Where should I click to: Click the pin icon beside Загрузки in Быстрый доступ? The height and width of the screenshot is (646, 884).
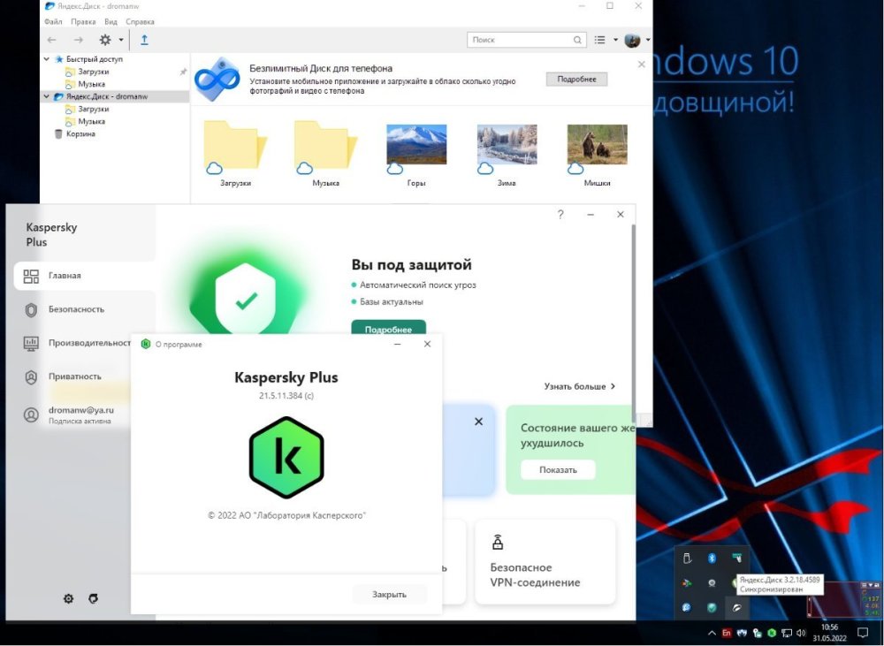click(183, 72)
